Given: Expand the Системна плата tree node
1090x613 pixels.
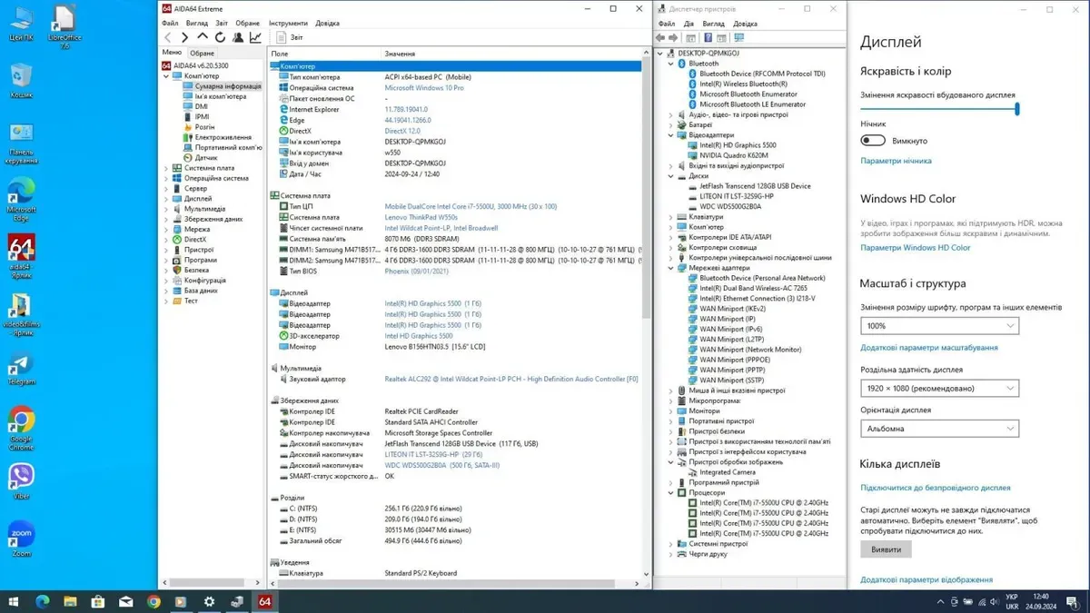Looking at the screenshot, I should (x=166, y=168).
